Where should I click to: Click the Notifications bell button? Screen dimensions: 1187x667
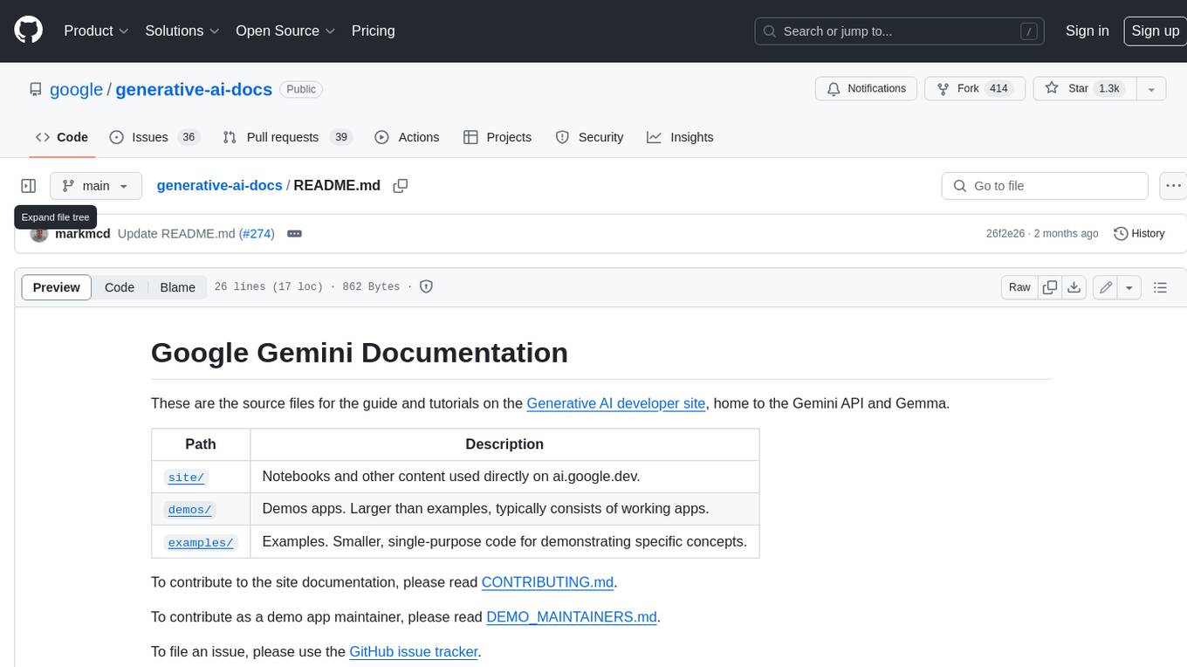[866, 89]
